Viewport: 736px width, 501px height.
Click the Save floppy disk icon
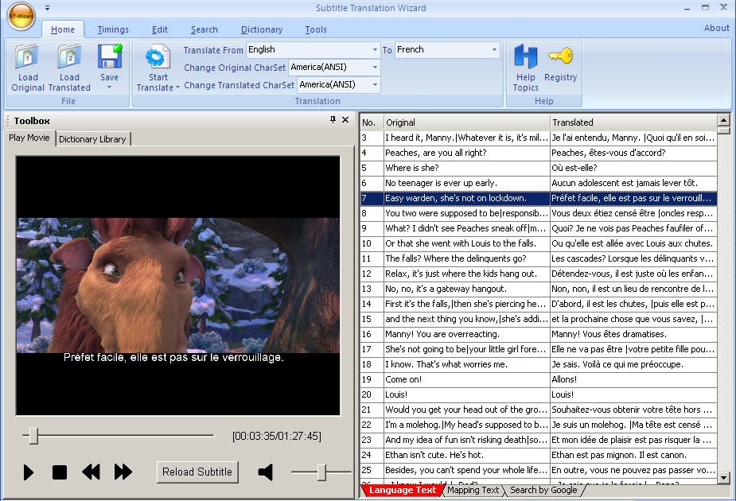(x=109, y=56)
